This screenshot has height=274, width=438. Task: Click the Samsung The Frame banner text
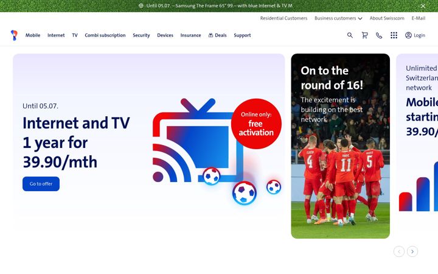219,5
